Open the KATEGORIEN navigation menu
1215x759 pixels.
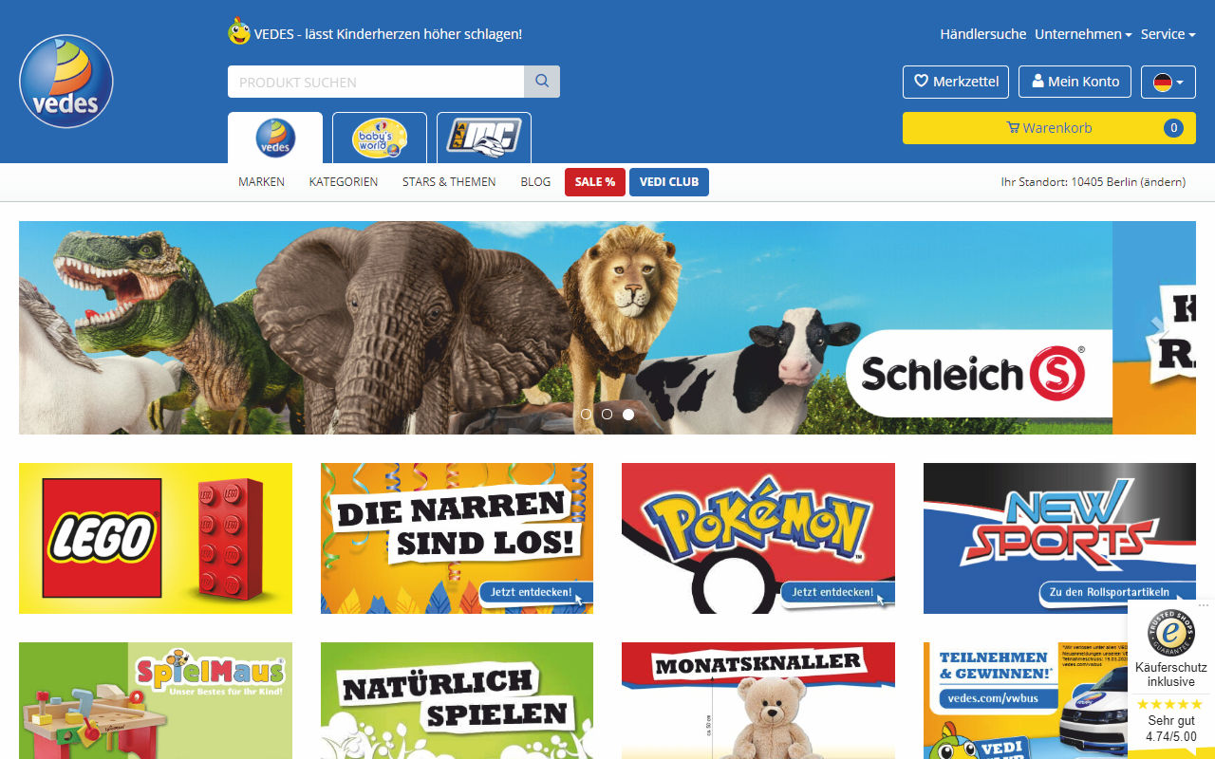[x=344, y=182]
